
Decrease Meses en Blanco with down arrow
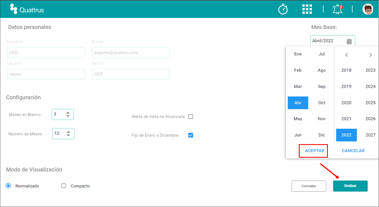pos(68,116)
